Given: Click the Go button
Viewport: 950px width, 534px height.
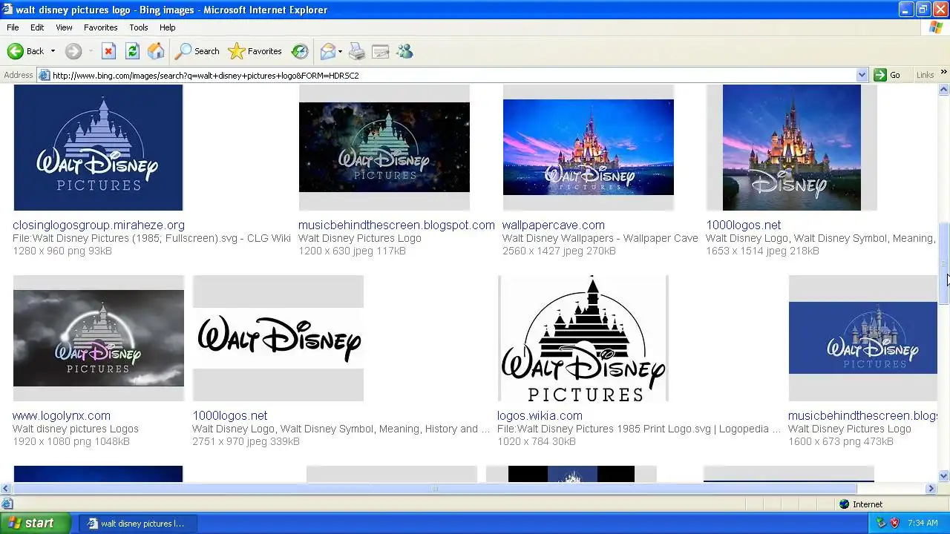Looking at the screenshot, I should pos(888,75).
